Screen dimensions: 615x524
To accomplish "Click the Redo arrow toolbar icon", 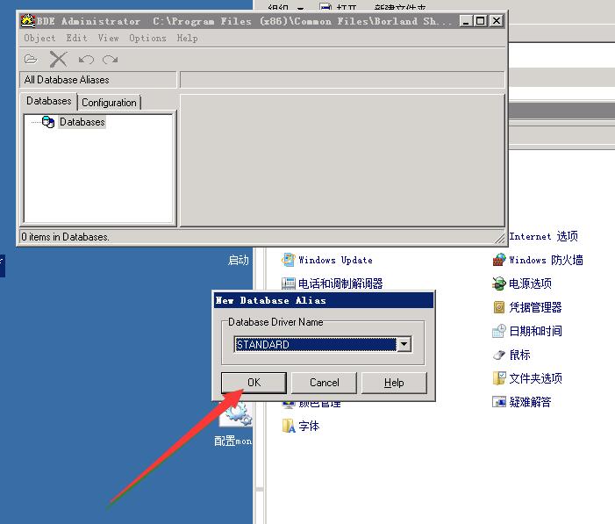I will [110, 59].
